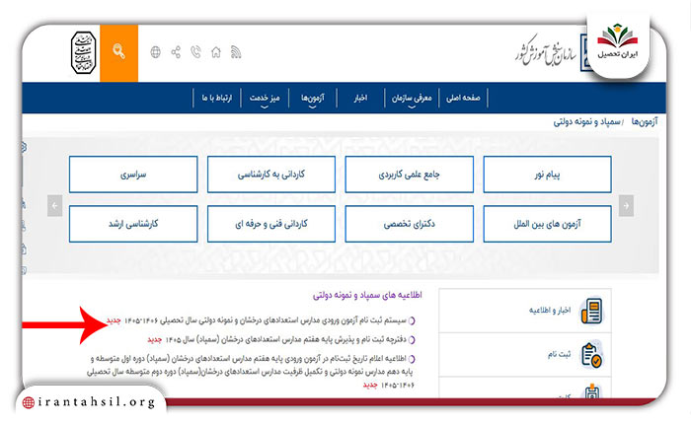Select the پیام نور exam box
The image size is (691, 424).
click(x=547, y=175)
